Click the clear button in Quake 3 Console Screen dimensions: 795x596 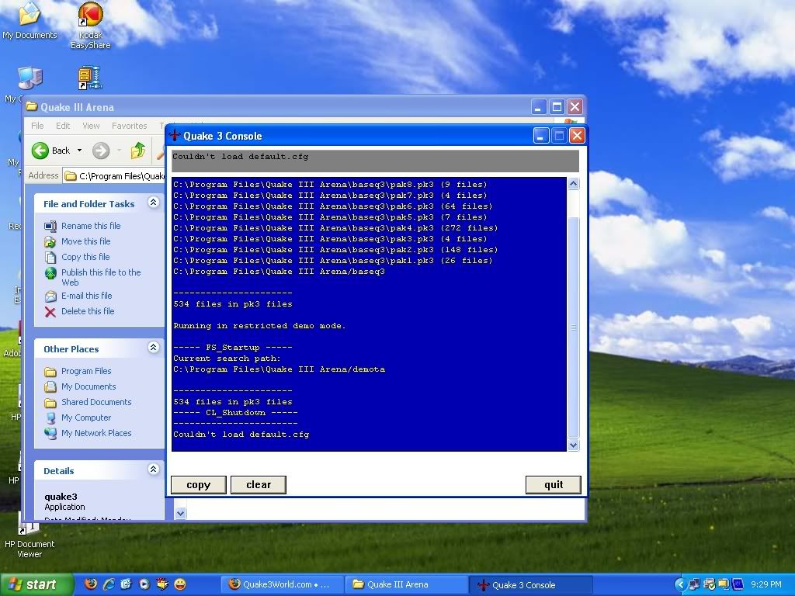[x=259, y=484]
